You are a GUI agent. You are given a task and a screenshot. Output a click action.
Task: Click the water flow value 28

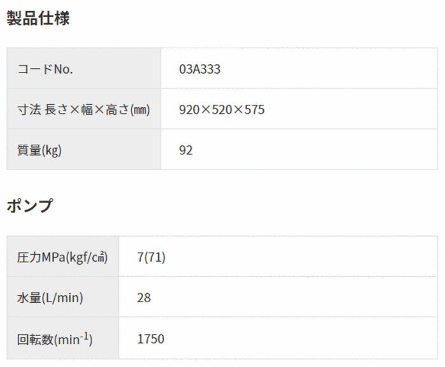(144, 297)
